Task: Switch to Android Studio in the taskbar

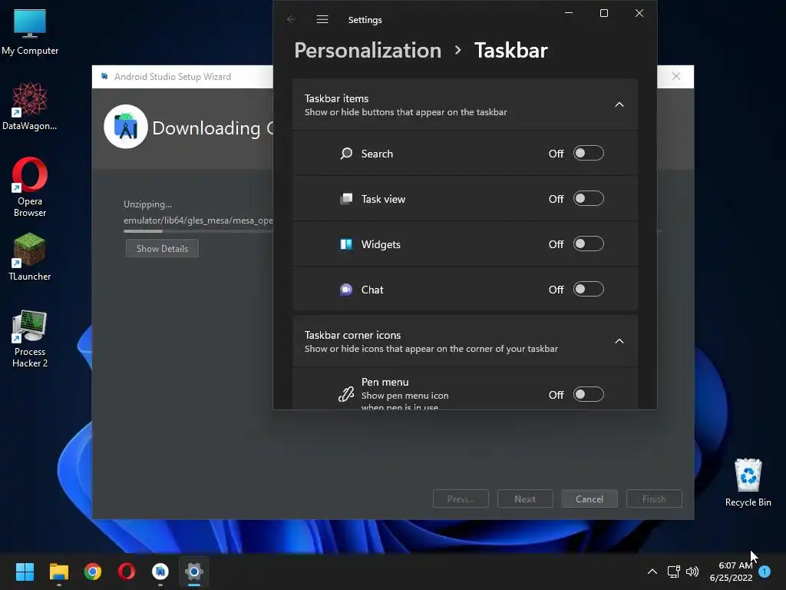Action: (160, 572)
